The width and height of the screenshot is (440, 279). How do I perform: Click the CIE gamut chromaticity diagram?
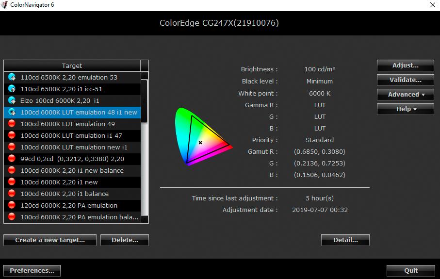203,137
